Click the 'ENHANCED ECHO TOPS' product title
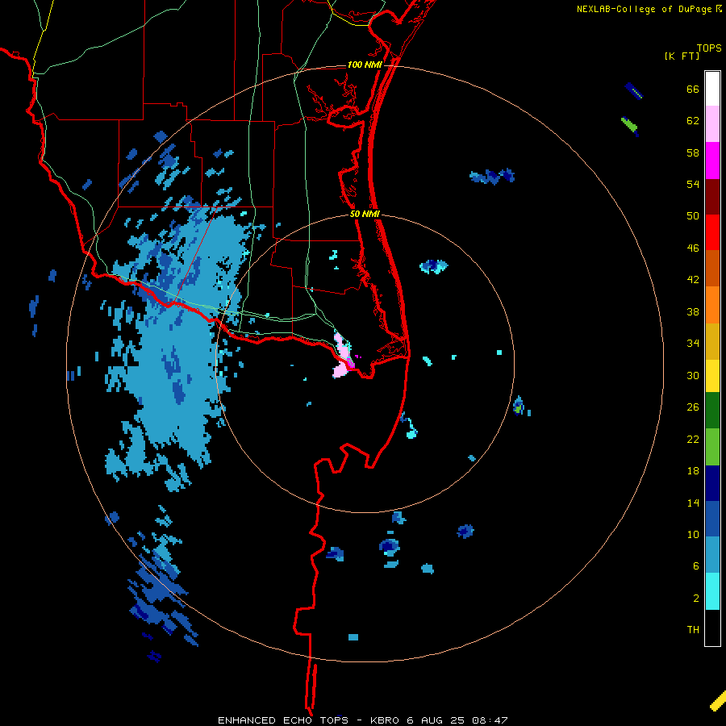This screenshot has height=726, width=726. [x=283, y=720]
